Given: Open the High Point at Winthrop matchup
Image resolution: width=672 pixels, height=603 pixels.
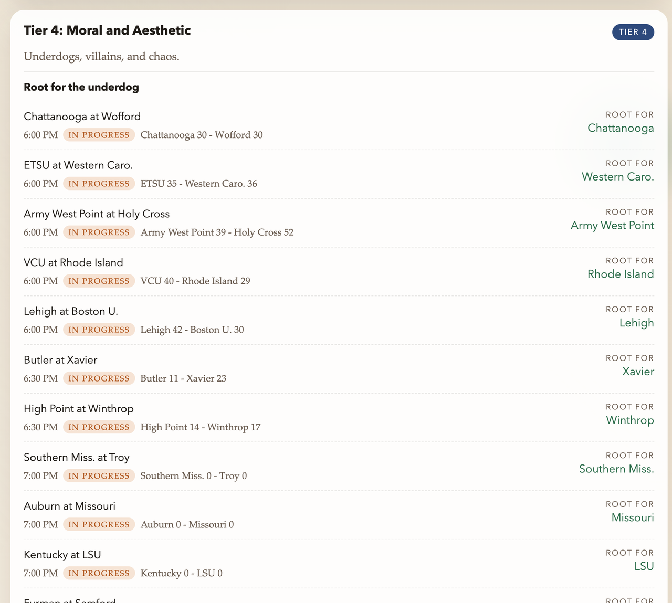Looking at the screenshot, I should click(79, 409).
